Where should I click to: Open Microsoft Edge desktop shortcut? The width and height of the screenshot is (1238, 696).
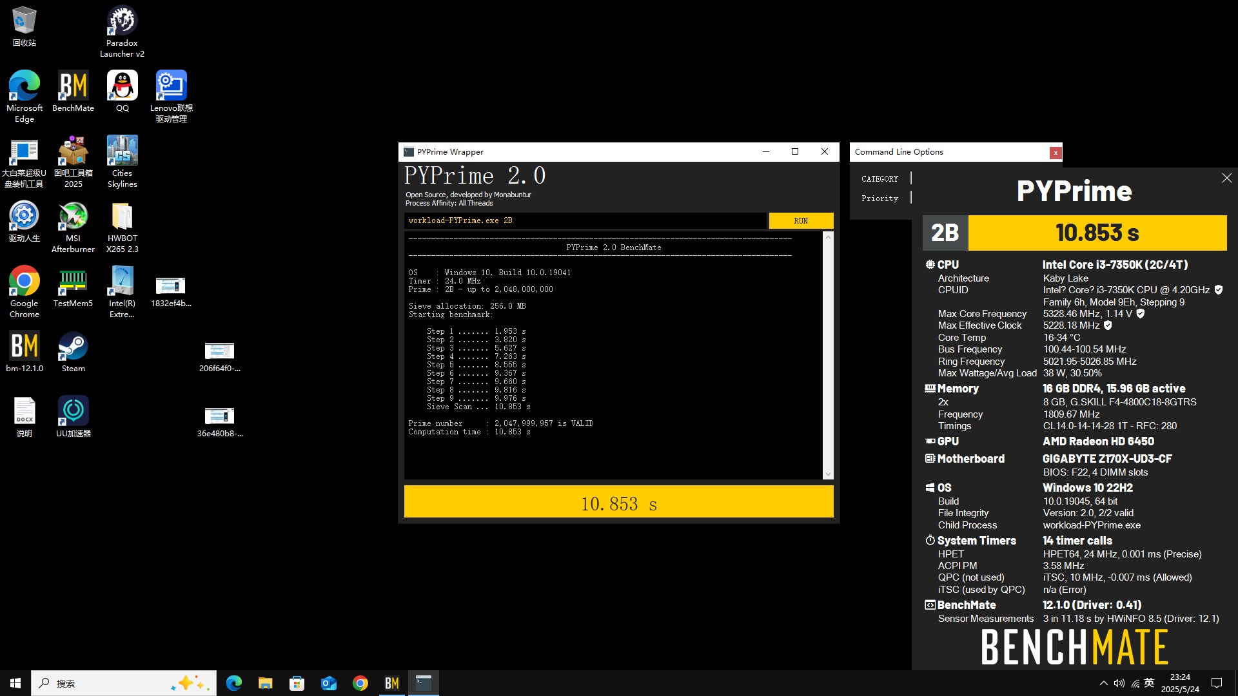coord(24,97)
